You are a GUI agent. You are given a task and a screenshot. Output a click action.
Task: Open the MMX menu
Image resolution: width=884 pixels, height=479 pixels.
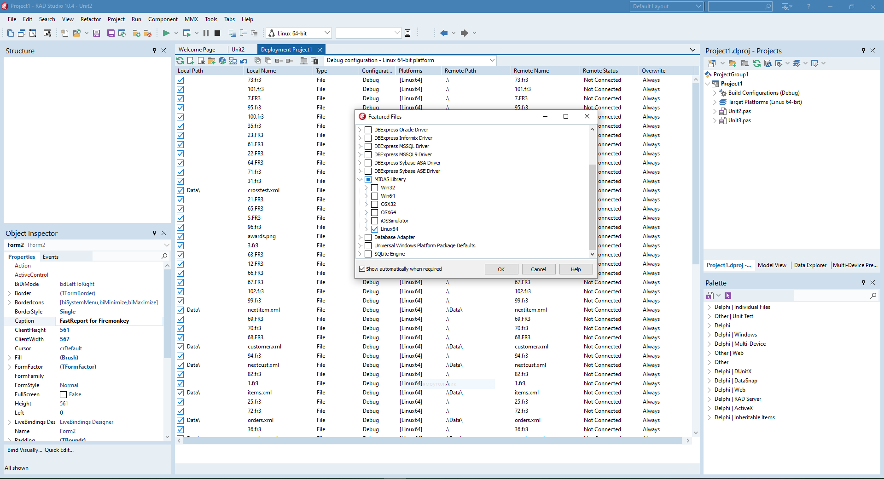[x=191, y=19]
